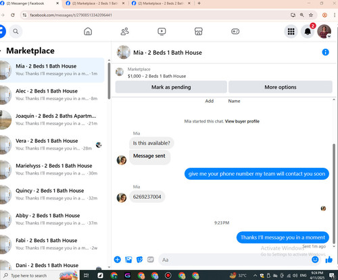Open the Notifications bell icon

[x=308, y=31]
